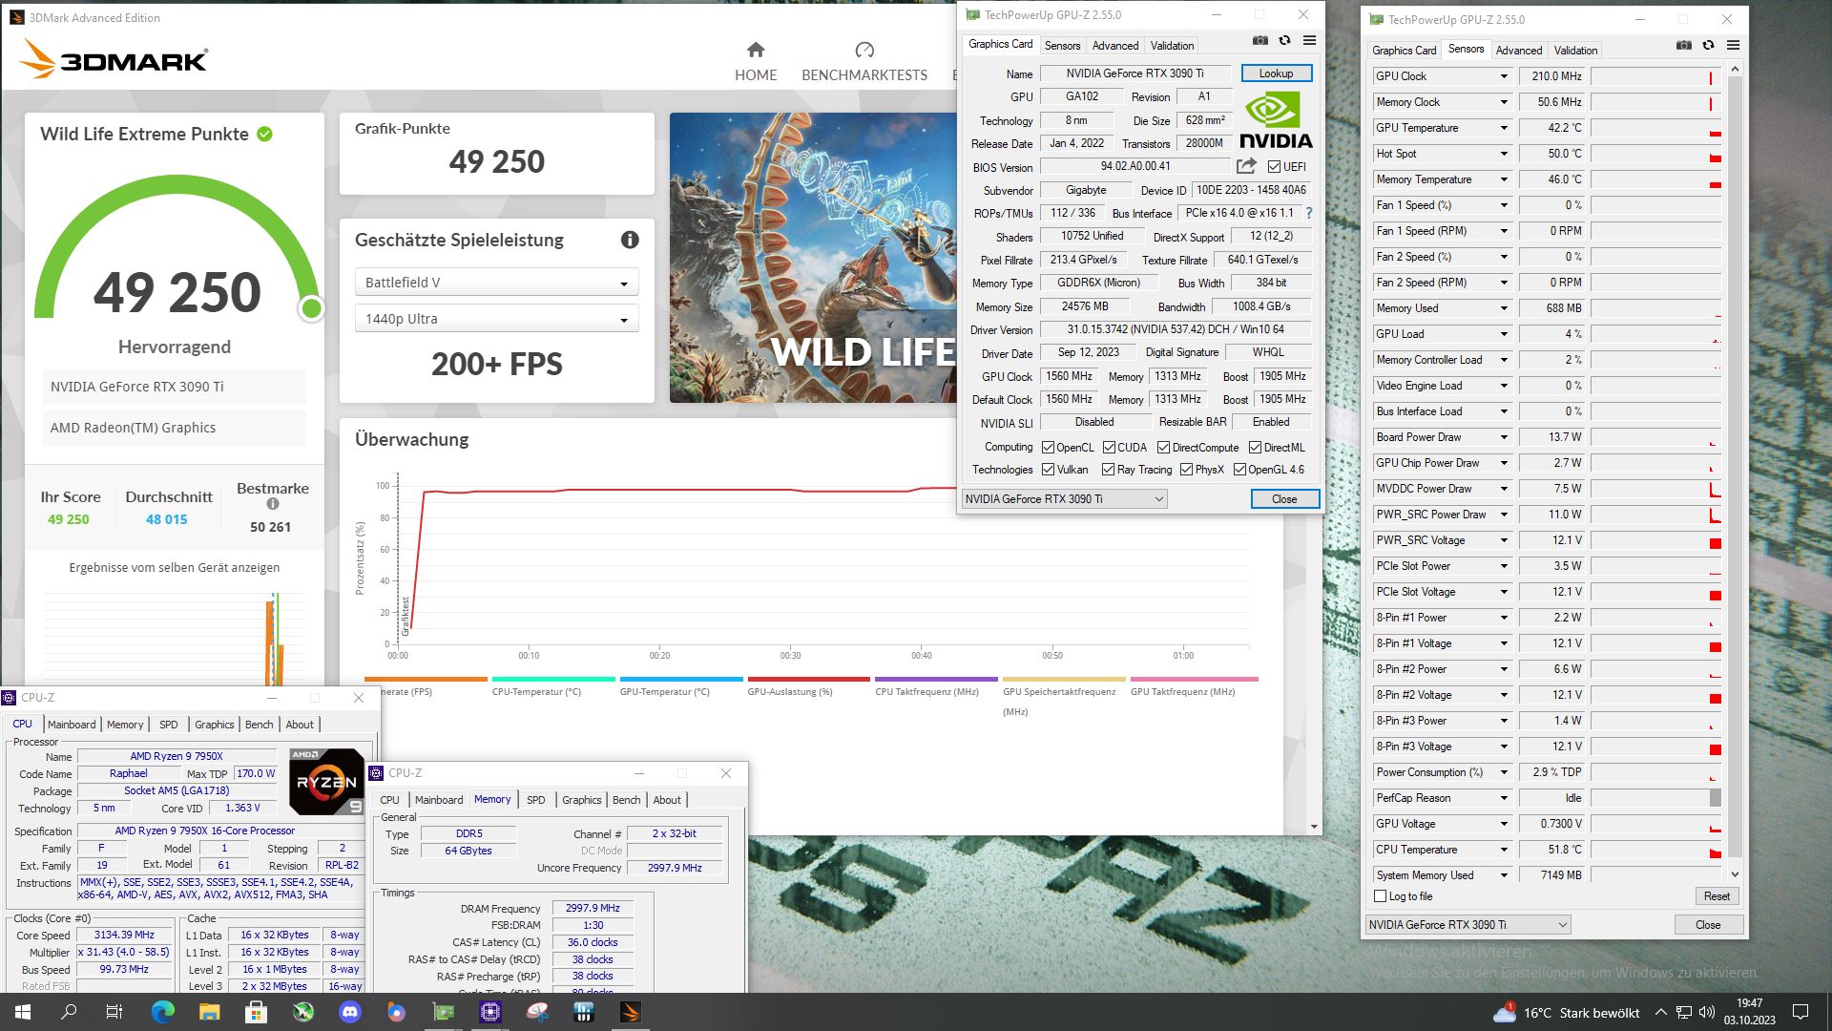The width and height of the screenshot is (1832, 1031).
Task: Toggle DirectML checkbox
Action: pos(1255,448)
